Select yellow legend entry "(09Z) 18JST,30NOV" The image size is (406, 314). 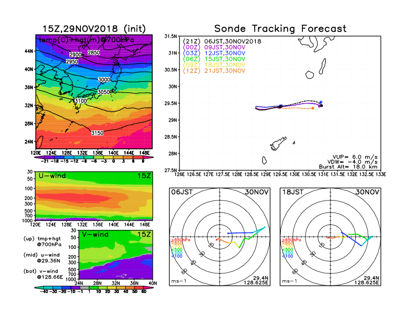214,65
